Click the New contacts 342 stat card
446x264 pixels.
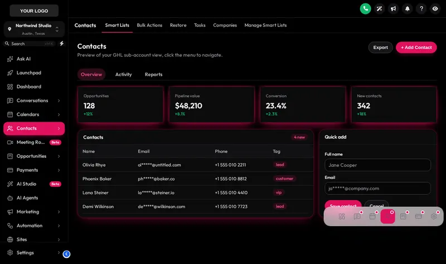point(394,104)
